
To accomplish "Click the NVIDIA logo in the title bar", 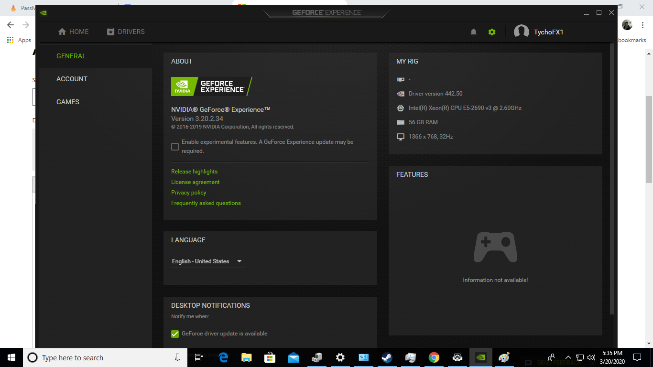I will pyautogui.click(x=44, y=13).
